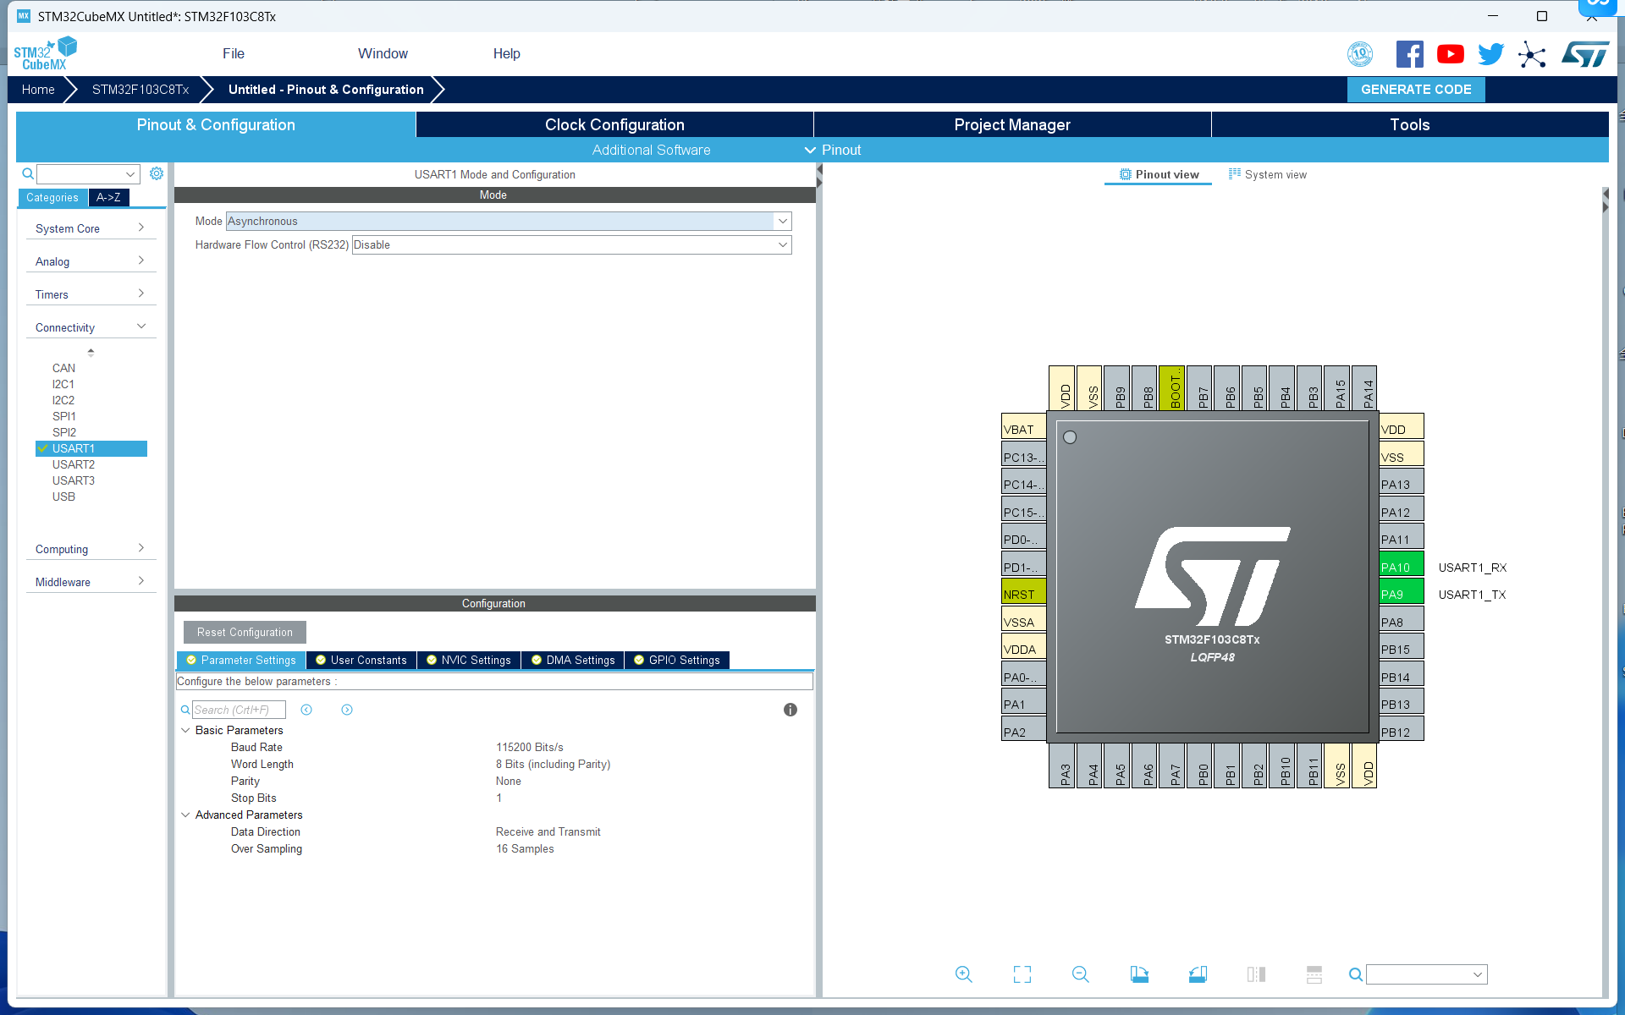Open the peripheral search combo box
Viewport: 1625px width, 1015px height.
click(88, 173)
